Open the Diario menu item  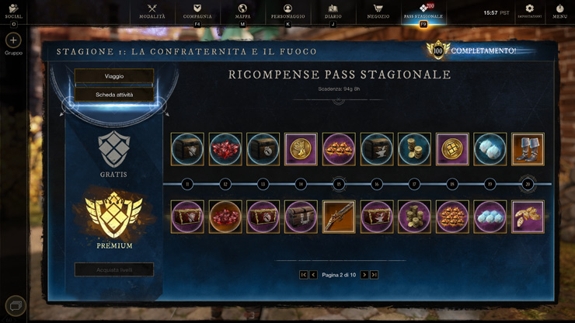pyautogui.click(x=333, y=12)
